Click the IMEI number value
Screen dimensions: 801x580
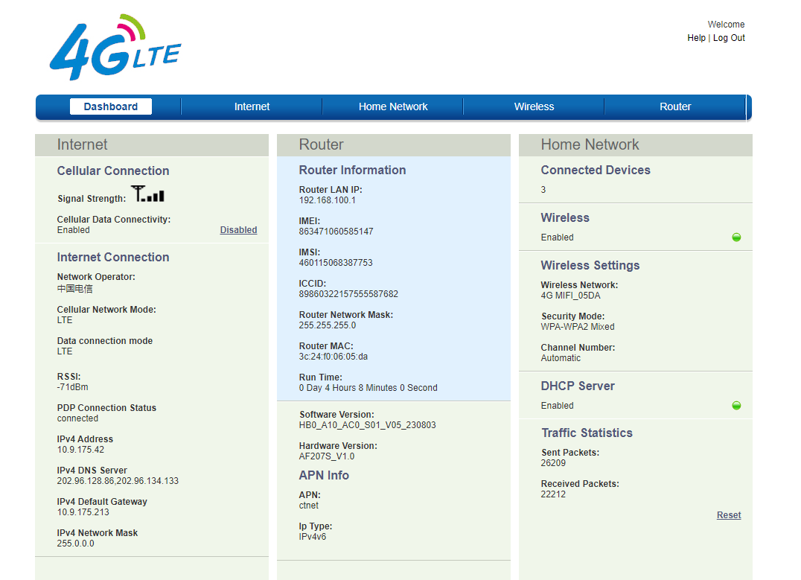tap(336, 232)
